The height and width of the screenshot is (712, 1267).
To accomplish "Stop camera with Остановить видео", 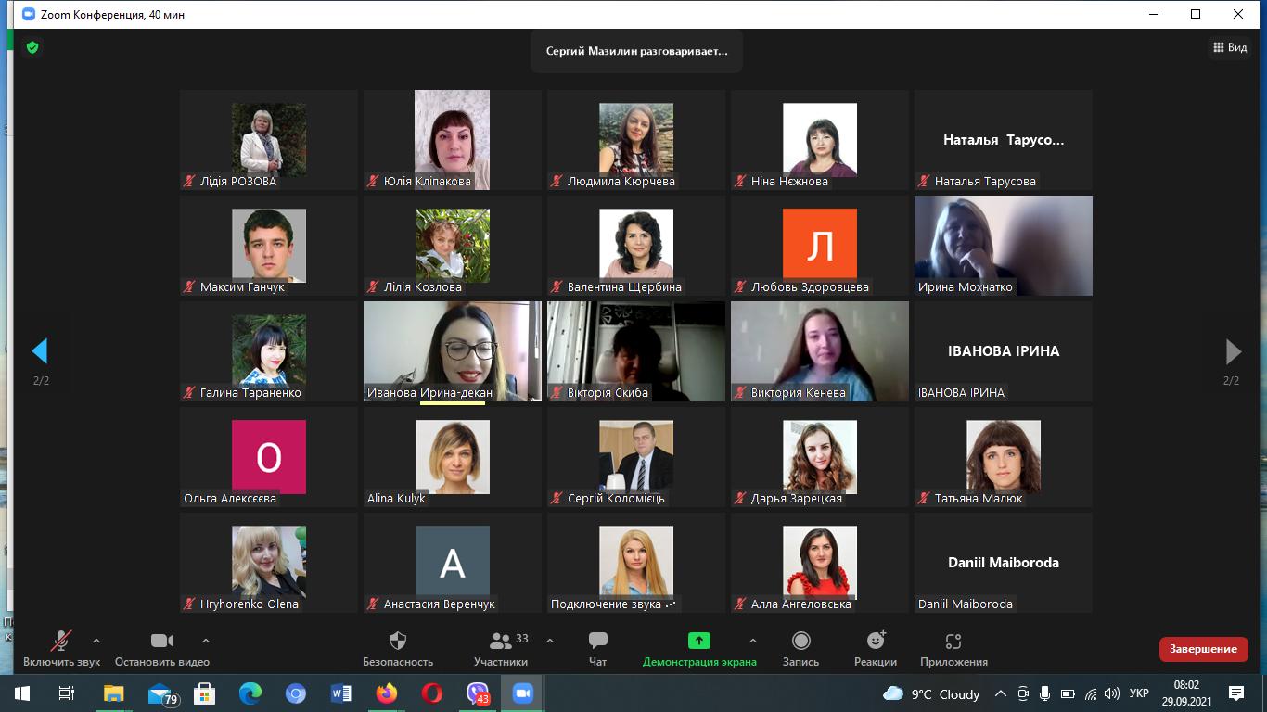I will [162, 648].
